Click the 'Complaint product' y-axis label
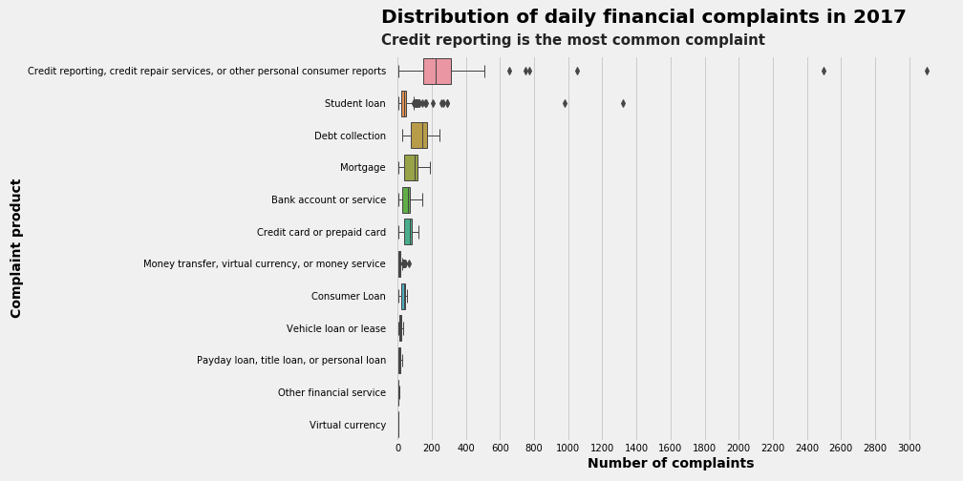Image resolution: width=963 pixels, height=481 pixels. tap(16, 248)
